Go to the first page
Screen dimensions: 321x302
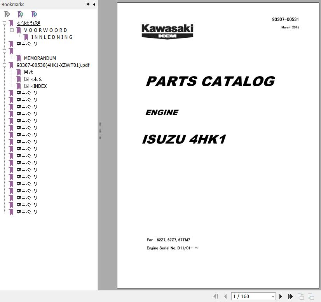click(x=216, y=296)
